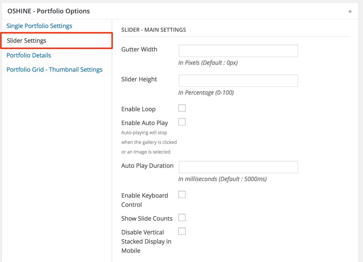The width and height of the screenshot is (363, 262).
Task: Click the Gutter Width label
Action: pos(139,49)
